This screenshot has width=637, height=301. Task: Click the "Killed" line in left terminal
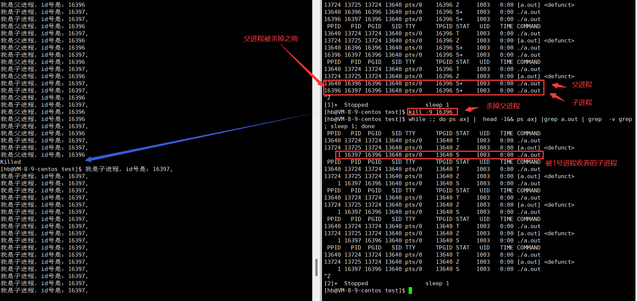(11, 162)
